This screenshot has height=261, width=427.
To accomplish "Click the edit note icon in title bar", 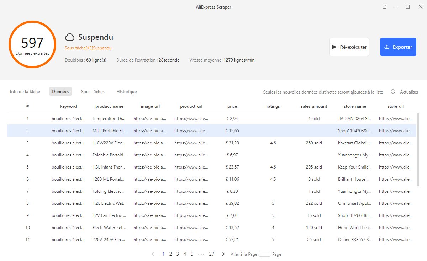I will click(x=384, y=7).
